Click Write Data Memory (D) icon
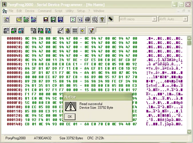 pos(48,31)
